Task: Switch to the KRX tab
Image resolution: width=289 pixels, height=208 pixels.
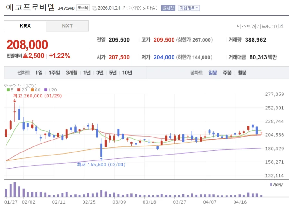Action: [x=25, y=26]
